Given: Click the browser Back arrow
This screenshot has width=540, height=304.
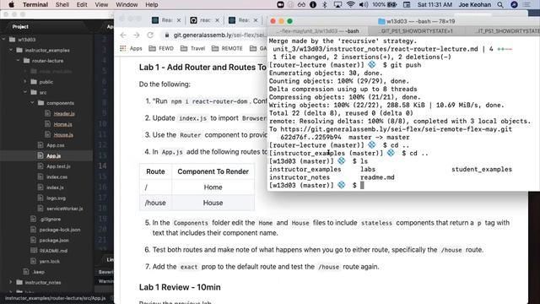Looking at the screenshot, I should click(x=123, y=35).
